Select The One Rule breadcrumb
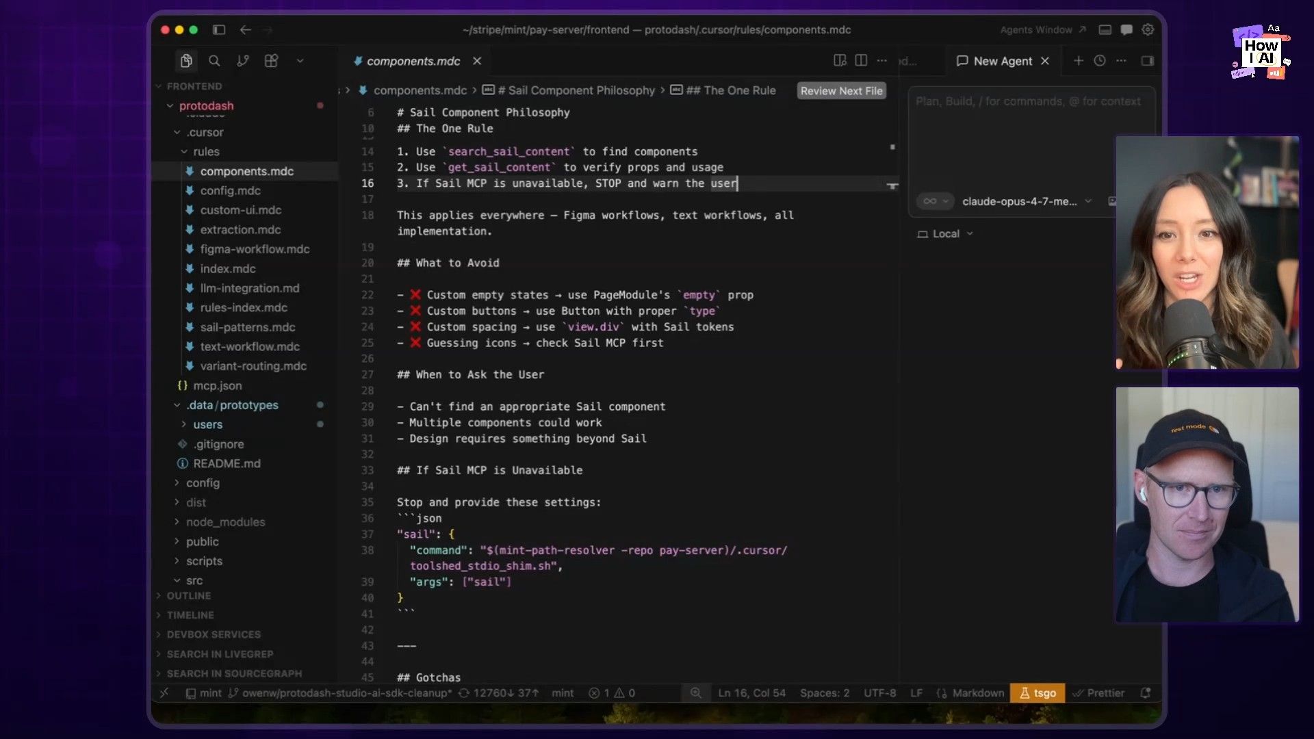Viewport: 1314px width, 739px height. point(723,90)
